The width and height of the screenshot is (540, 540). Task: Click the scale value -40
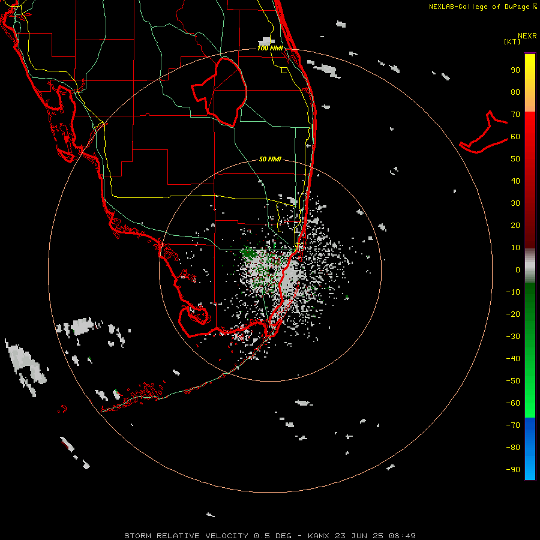(x=513, y=359)
